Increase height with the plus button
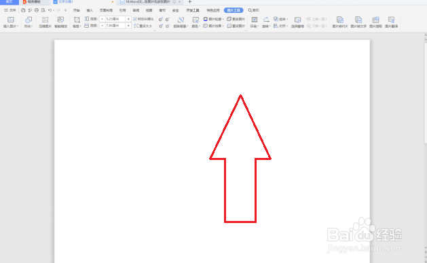This screenshot has width=427, height=263. (x=128, y=19)
